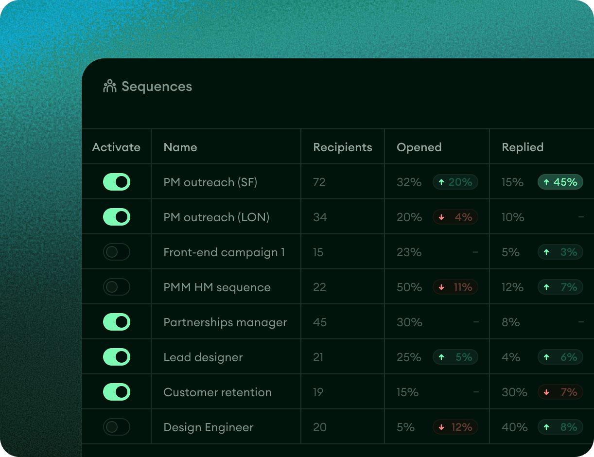Click the 50% opened value
594x457 pixels.
[410, 287]
